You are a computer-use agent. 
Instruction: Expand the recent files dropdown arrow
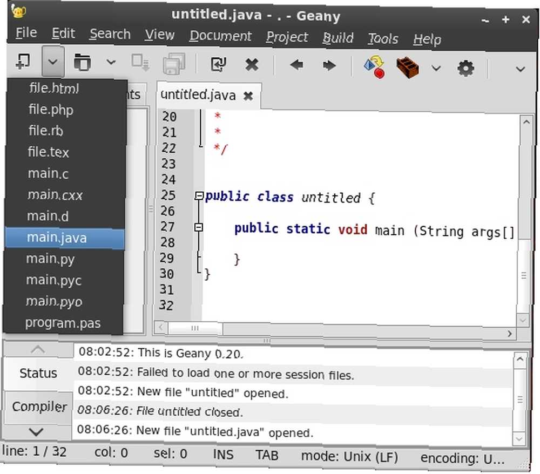111,62
